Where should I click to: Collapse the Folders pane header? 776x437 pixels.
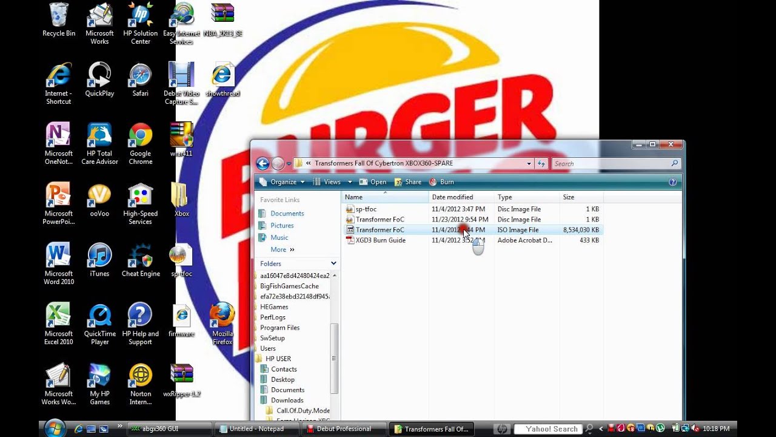[x=298, y=263]
